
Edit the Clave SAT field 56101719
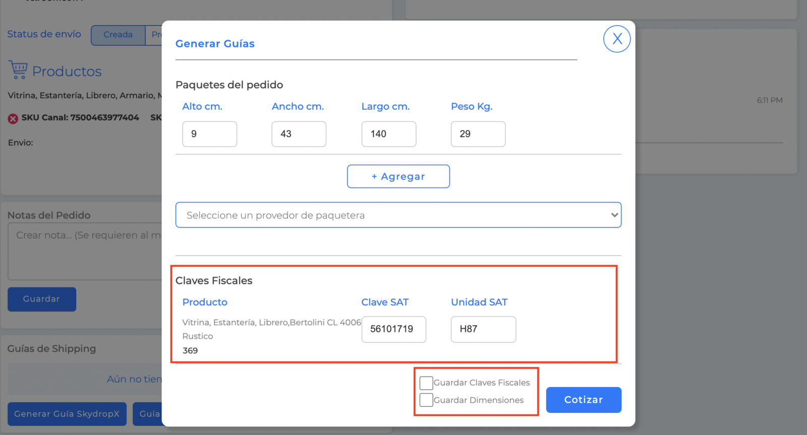click(x=394, y=329)
